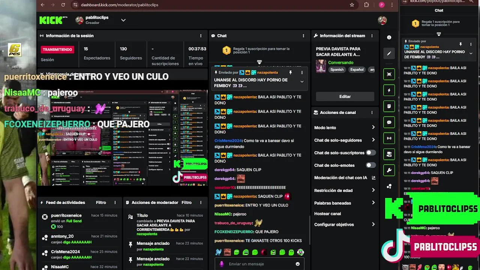Open user avatar menu in dashboard header
This screenshot has width=480, height=270.
pos(382,20)
